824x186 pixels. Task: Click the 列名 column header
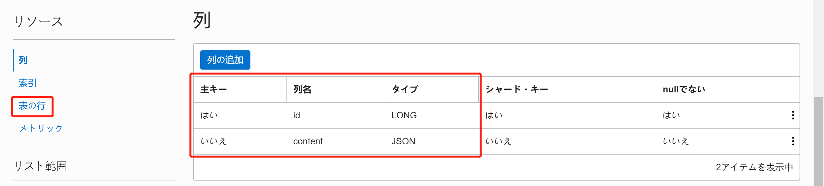(302, 89)
